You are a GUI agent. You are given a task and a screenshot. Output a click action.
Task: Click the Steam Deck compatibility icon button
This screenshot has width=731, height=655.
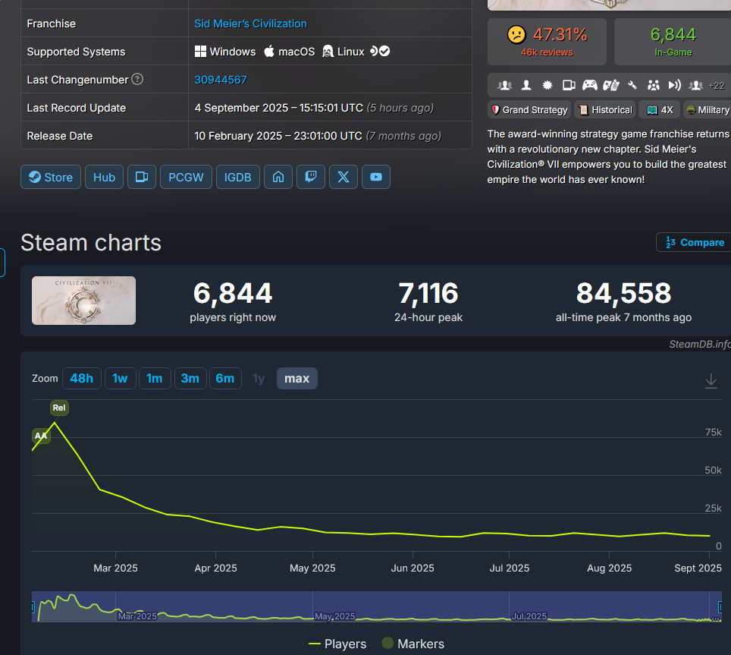142,178
